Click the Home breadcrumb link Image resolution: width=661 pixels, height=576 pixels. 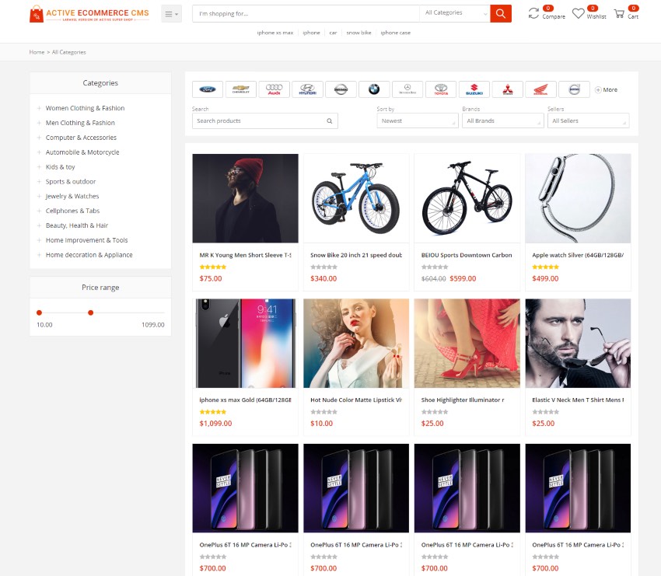click(x=37, y=52)
